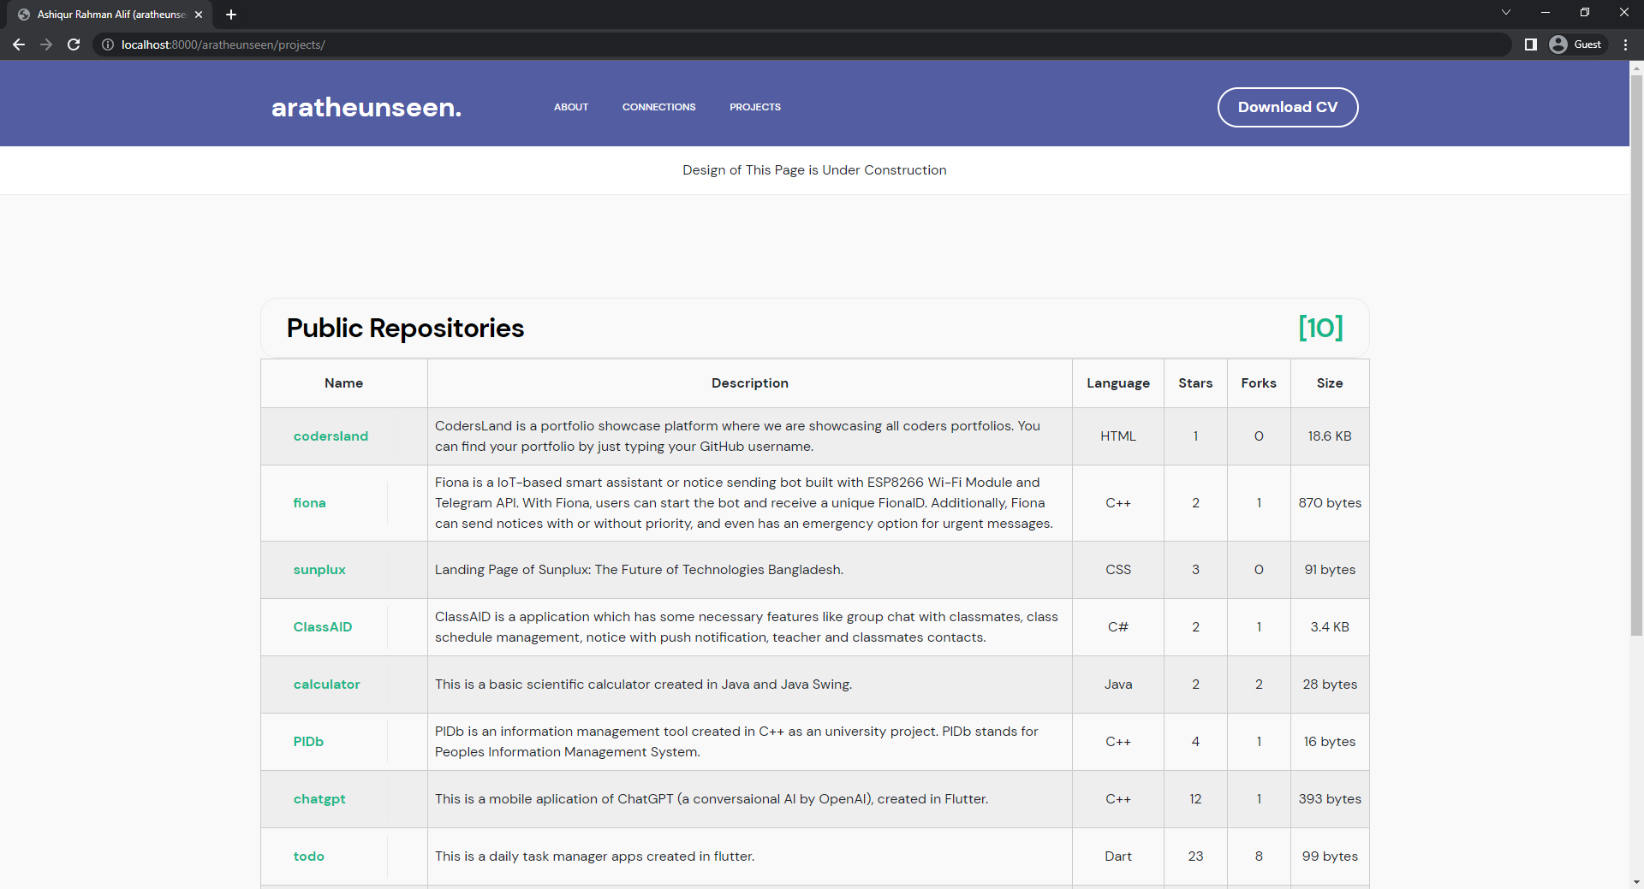This screenshot has width=1644, height=889.
Task: Open the Guest profile avatar icon
Action: (x=1559, y=44)
